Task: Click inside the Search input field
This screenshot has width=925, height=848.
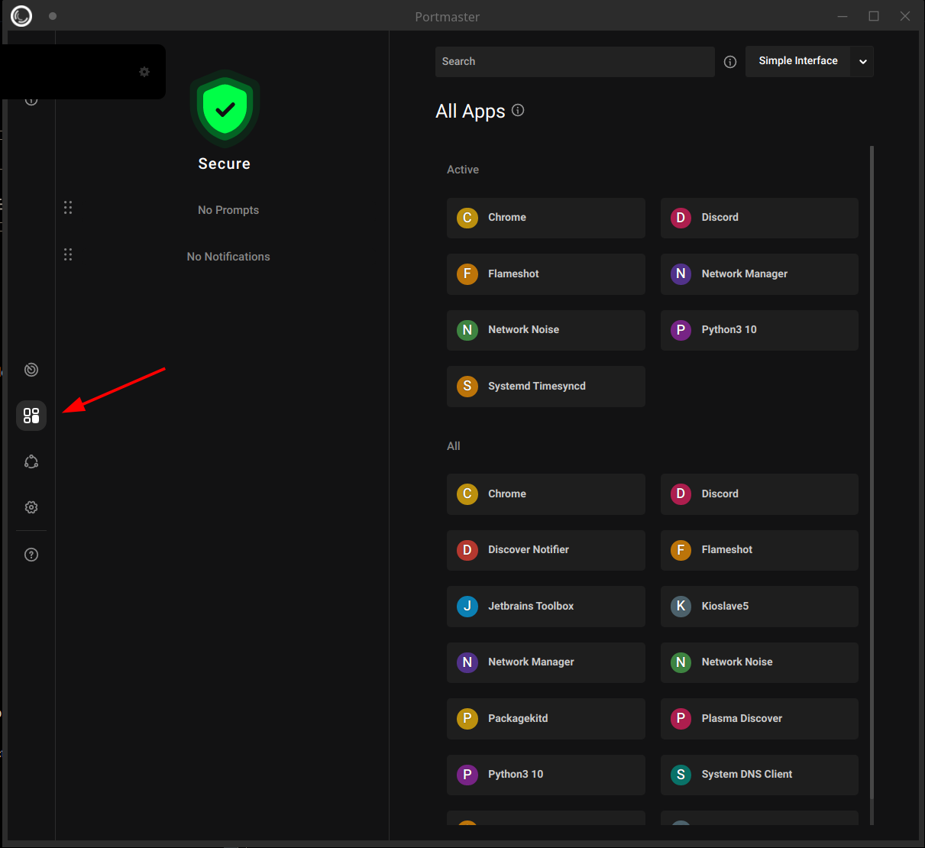Action: [x=574, y=62]
